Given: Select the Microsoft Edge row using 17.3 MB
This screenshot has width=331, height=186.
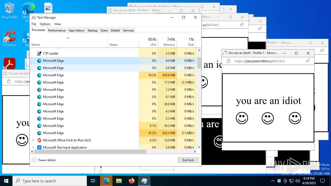Looking at the screenshot, I should point(114,82).
